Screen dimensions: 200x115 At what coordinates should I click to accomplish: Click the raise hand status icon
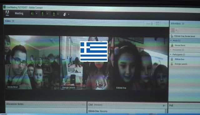(65, 14)
